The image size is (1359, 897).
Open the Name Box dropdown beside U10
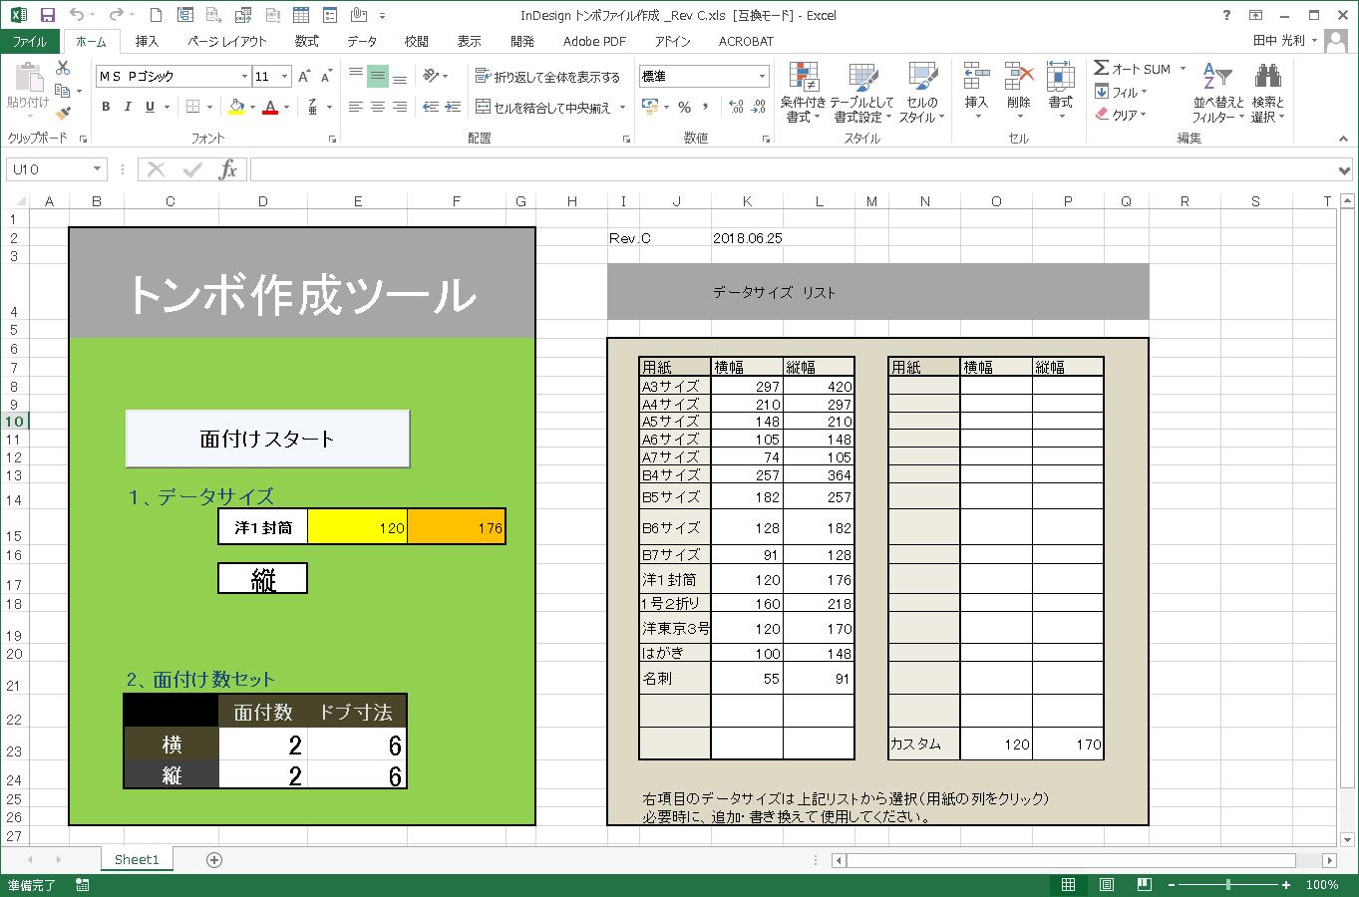click(97, 169)
